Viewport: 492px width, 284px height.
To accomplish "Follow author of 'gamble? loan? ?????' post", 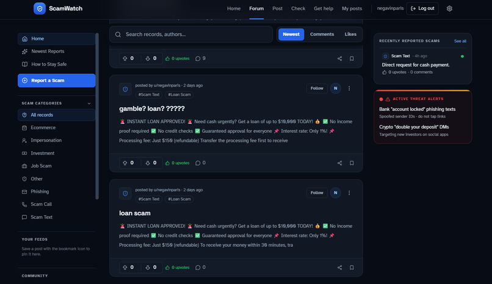I will click(317, 88).
